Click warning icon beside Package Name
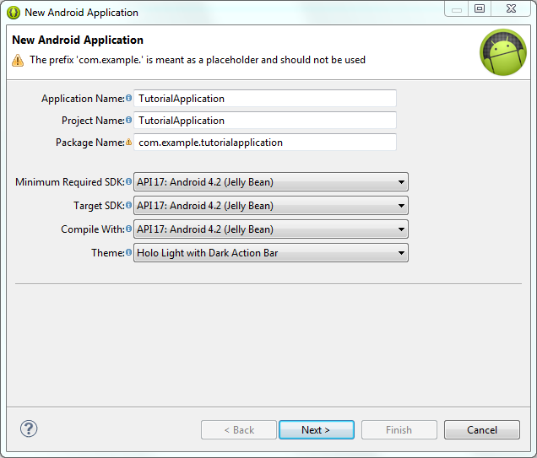The width and height of the screenshot is (537, 458). coord(129,142)
